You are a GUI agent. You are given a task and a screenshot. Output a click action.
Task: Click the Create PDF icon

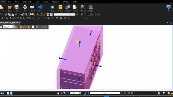52,7
